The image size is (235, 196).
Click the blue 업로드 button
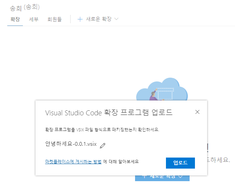point(180,163)
